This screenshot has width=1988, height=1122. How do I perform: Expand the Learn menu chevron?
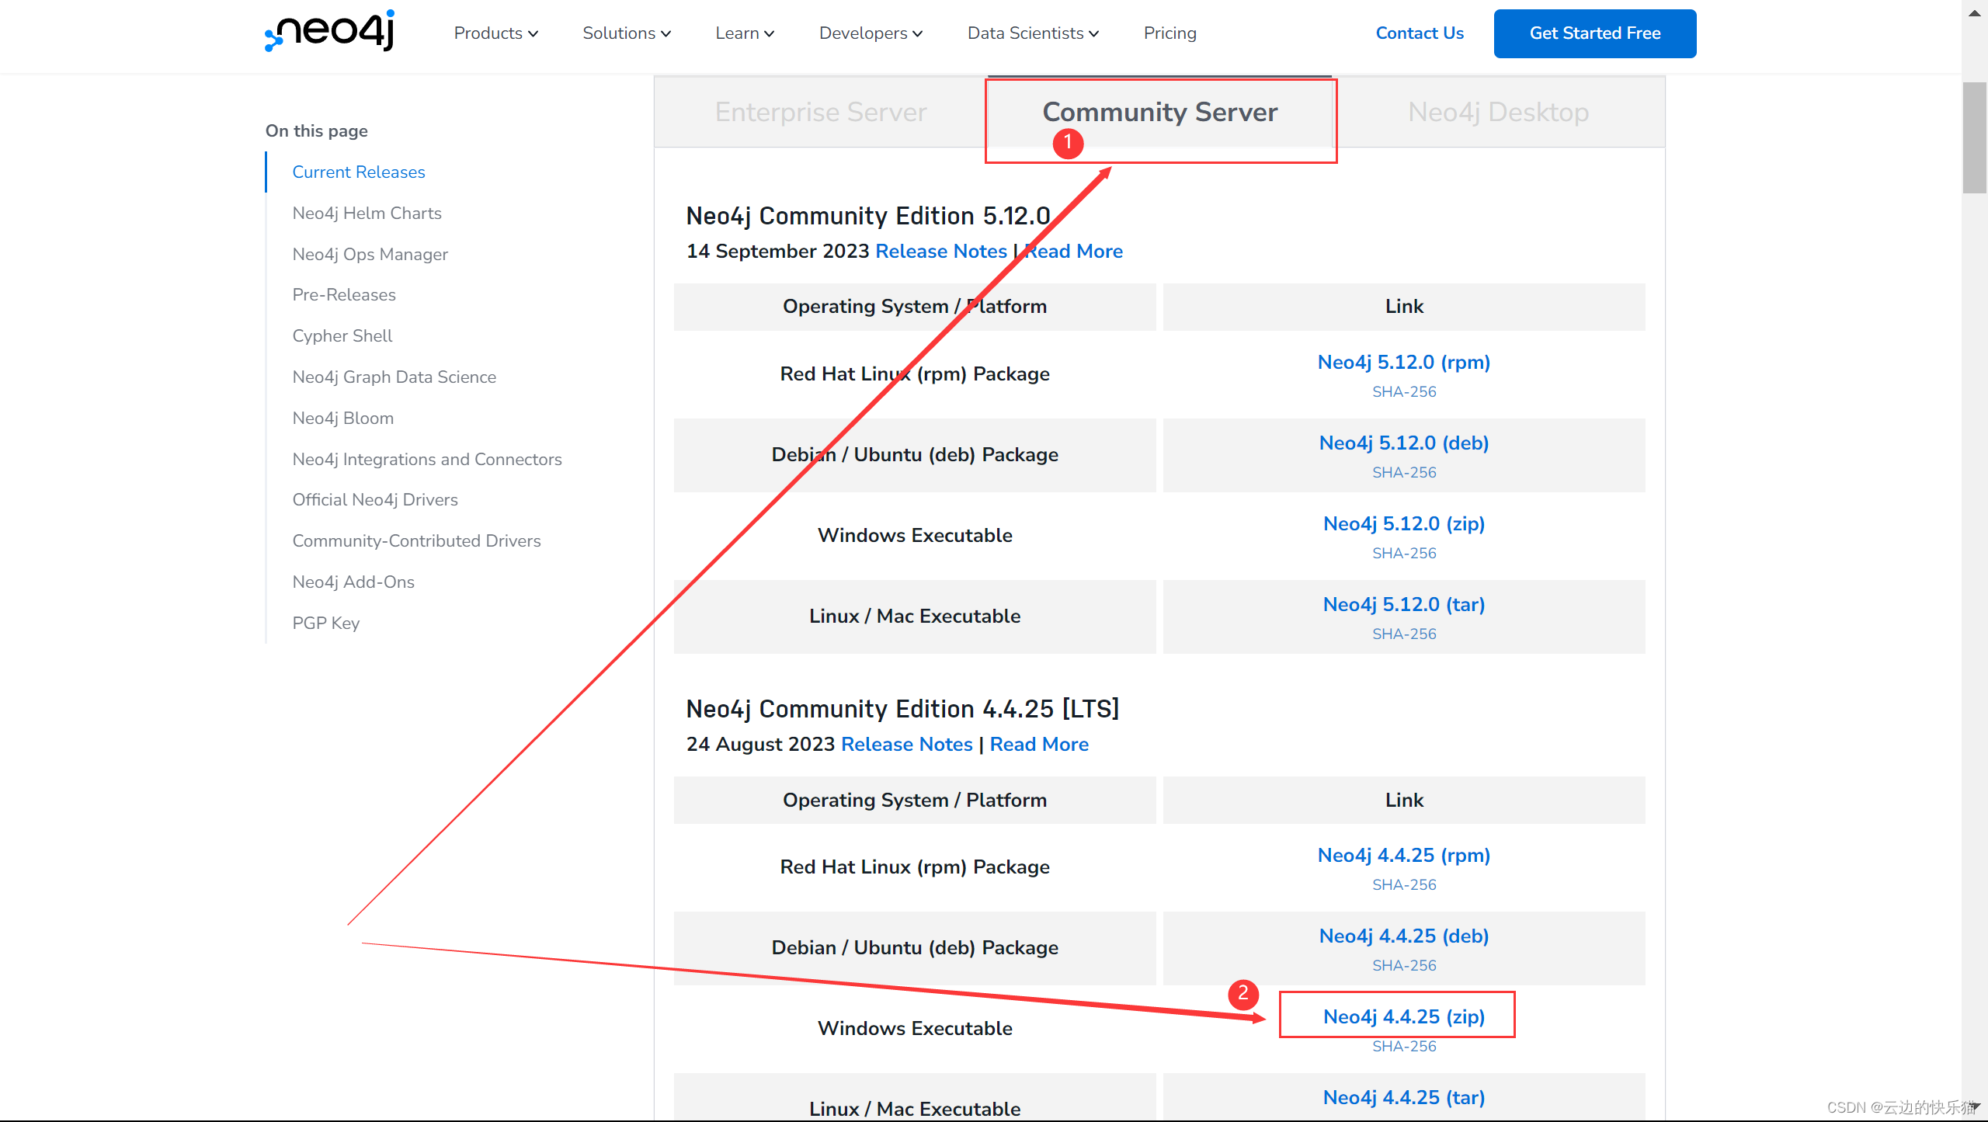[769, 34]
